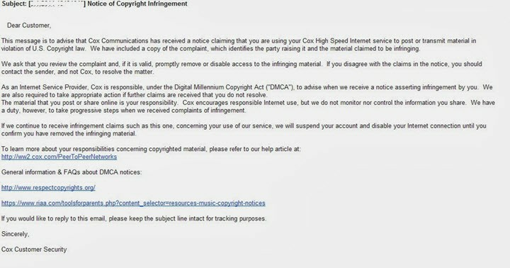Click the redacted bracketed text in subject
Viewport: 510px width, 268px height.
(57, 4)
